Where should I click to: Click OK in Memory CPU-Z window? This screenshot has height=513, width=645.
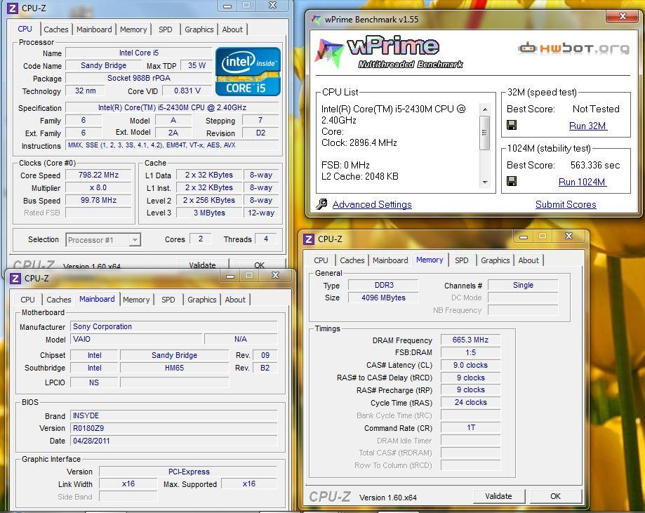[x=555, y=496]
